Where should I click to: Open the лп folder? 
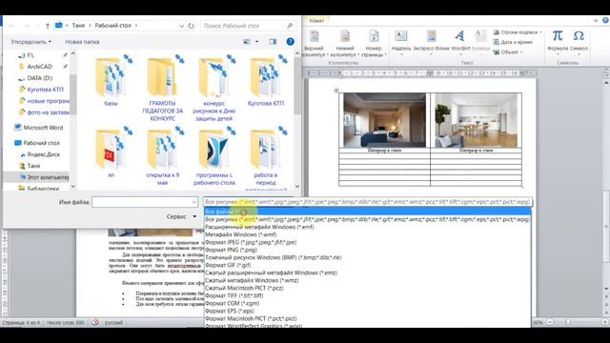click(x=111, y=152)
